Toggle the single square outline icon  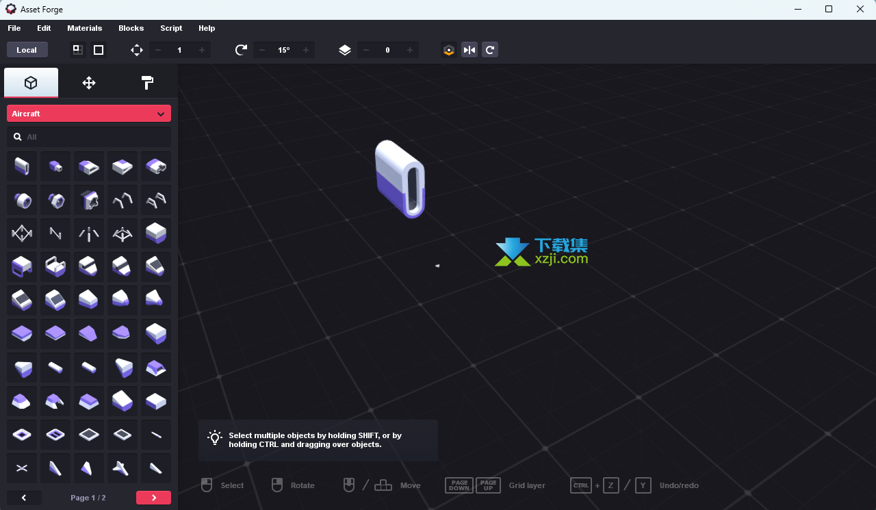(x=99, y=50)
